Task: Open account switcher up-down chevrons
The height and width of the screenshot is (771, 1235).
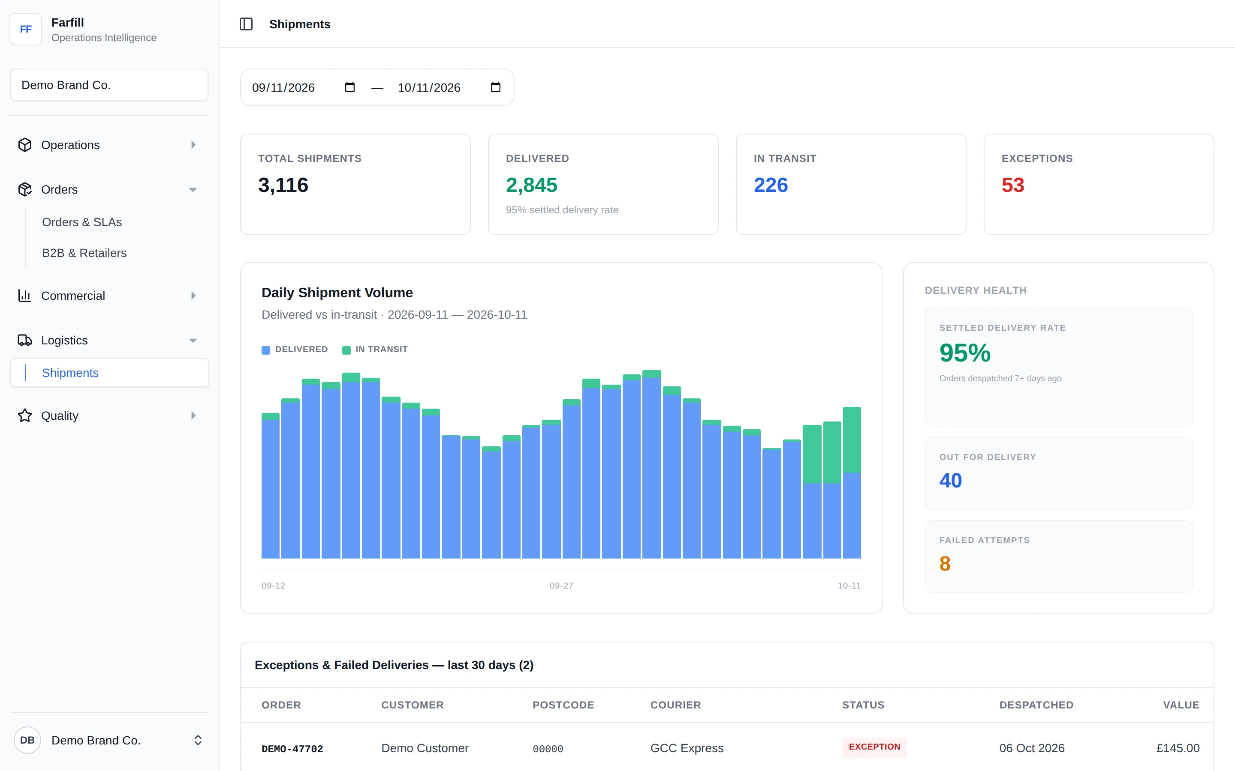Action: click(198, 740)
